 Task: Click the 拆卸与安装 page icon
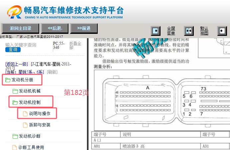click(x=25, y=125)
